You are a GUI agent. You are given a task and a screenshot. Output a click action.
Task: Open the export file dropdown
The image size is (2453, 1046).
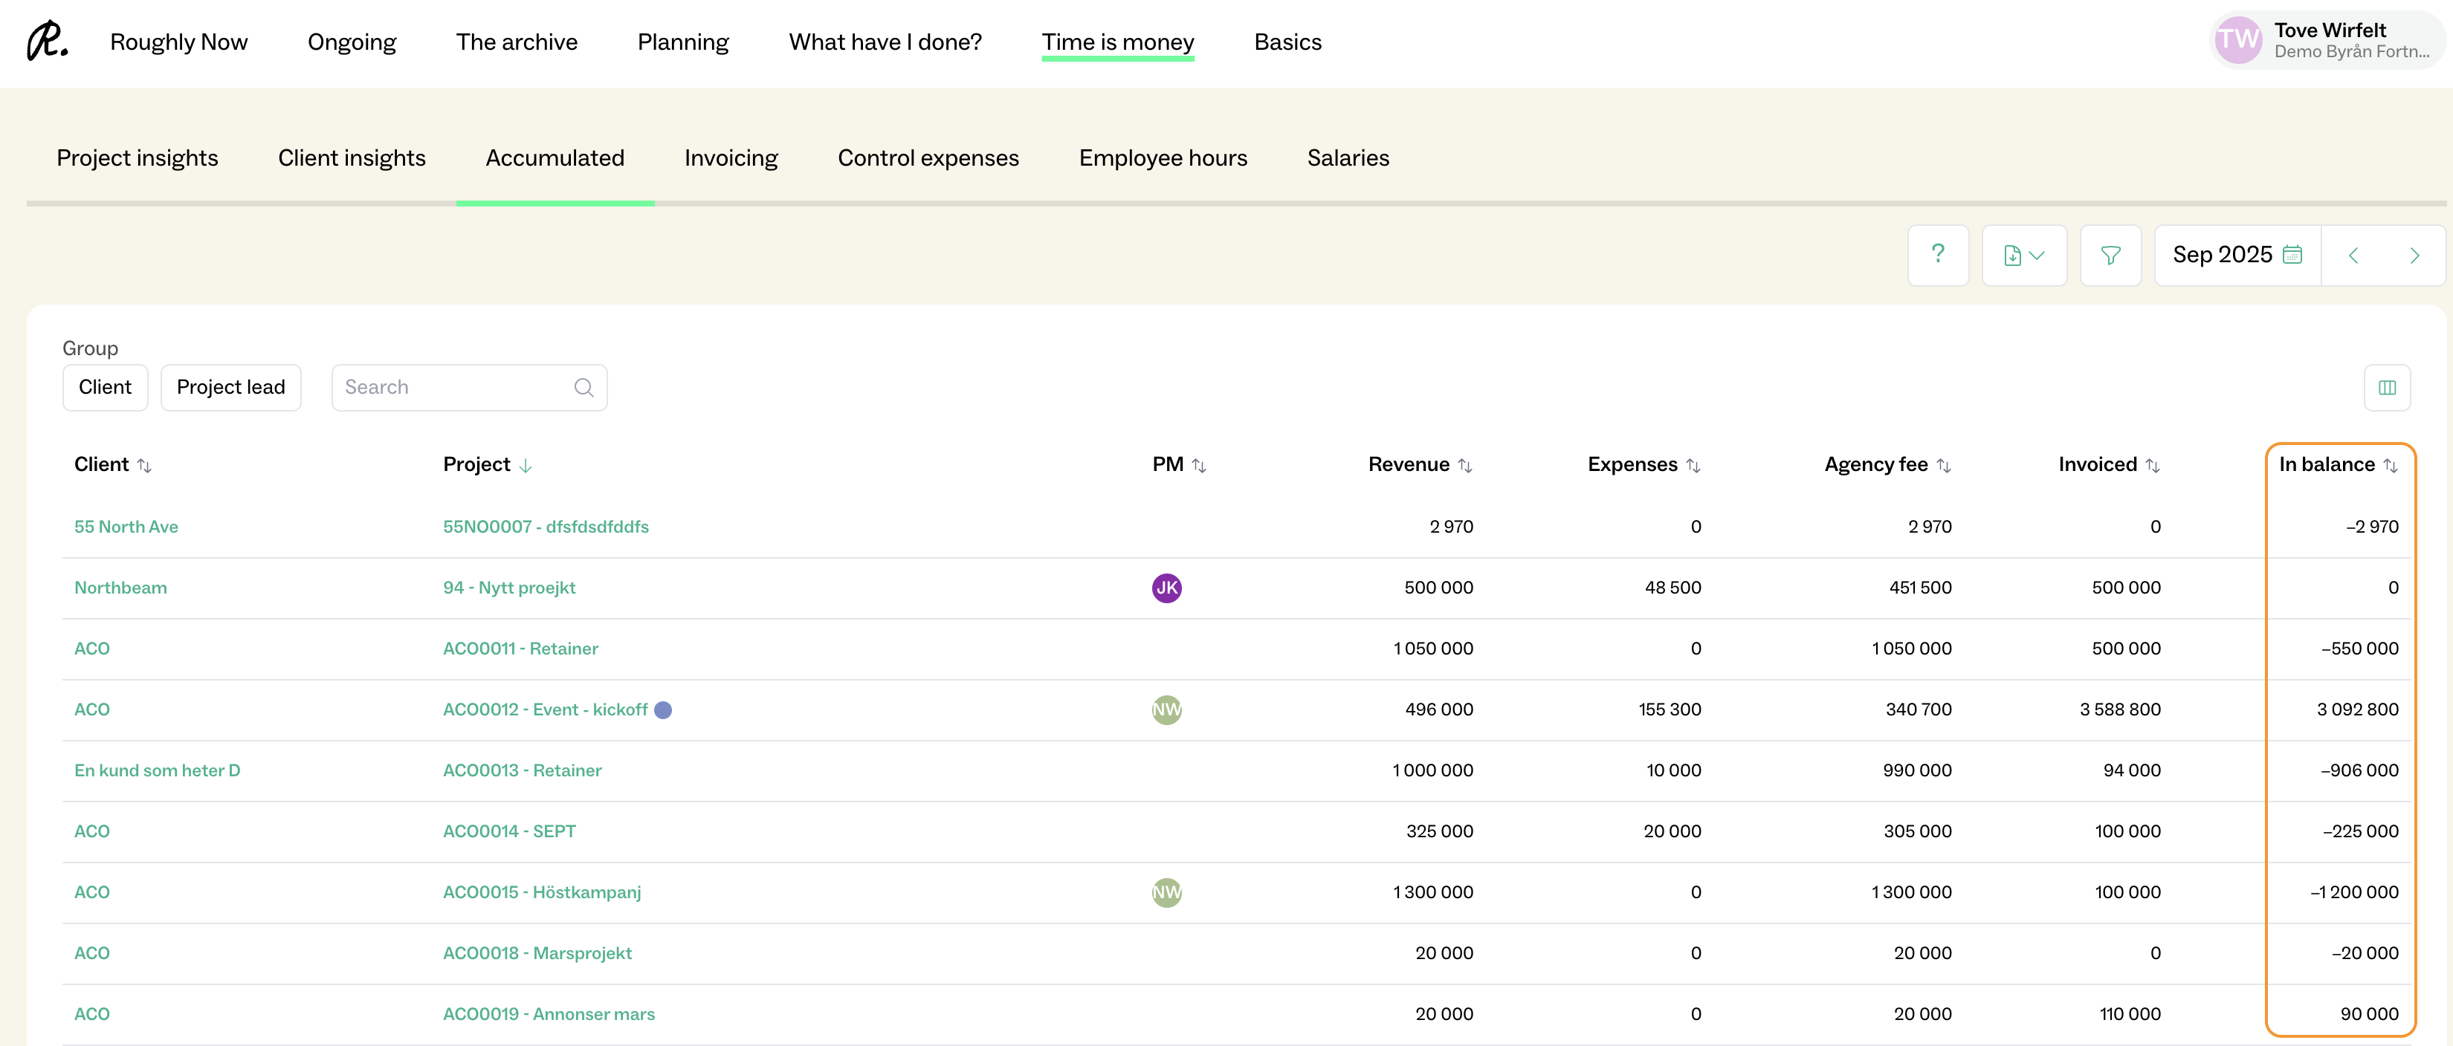point(2023,255)
